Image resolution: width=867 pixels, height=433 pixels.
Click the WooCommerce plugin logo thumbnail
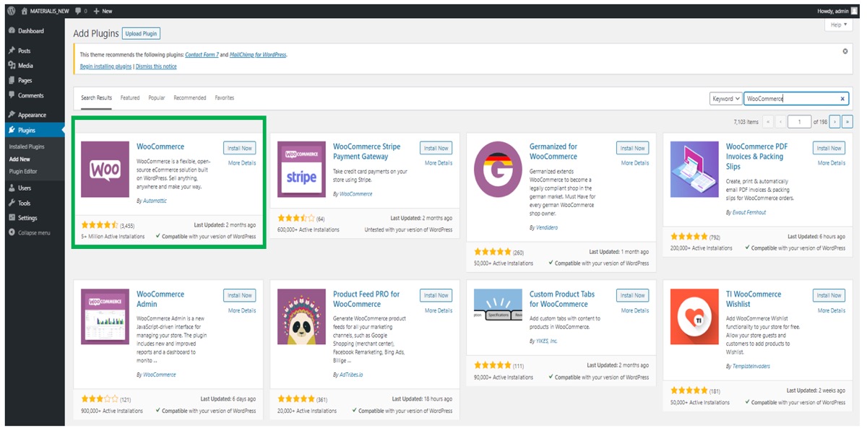pos(105,170)
